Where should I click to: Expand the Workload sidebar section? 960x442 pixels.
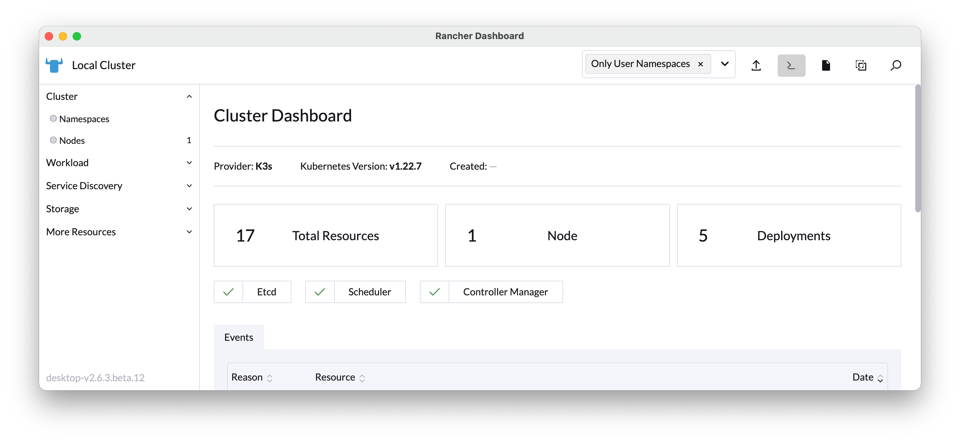(x=189, y=163)
